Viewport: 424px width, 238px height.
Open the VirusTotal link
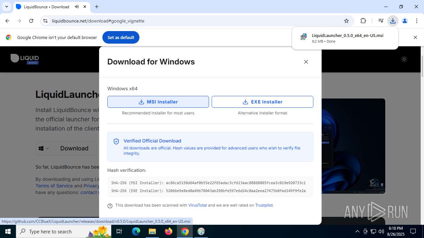tap(197, 205)
